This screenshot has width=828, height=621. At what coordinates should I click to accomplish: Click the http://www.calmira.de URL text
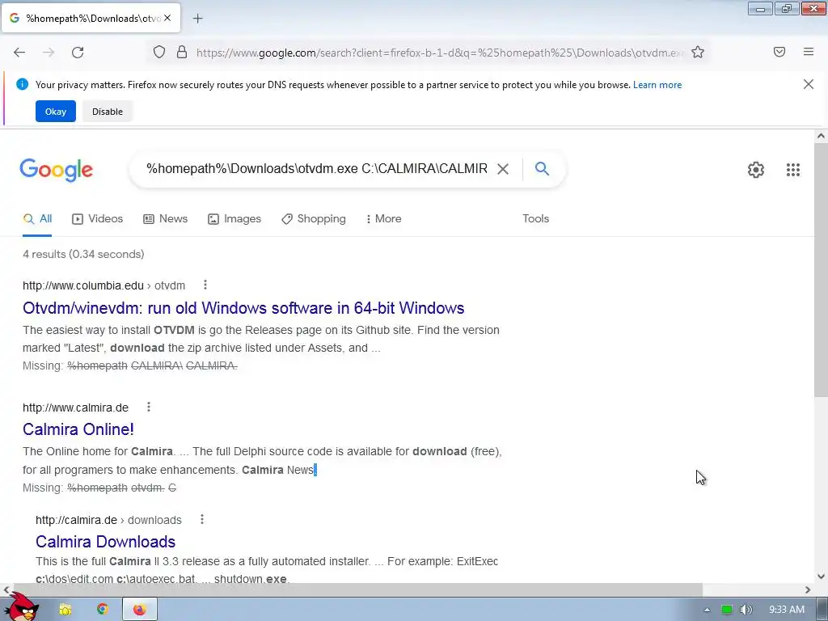click(75, 408)
